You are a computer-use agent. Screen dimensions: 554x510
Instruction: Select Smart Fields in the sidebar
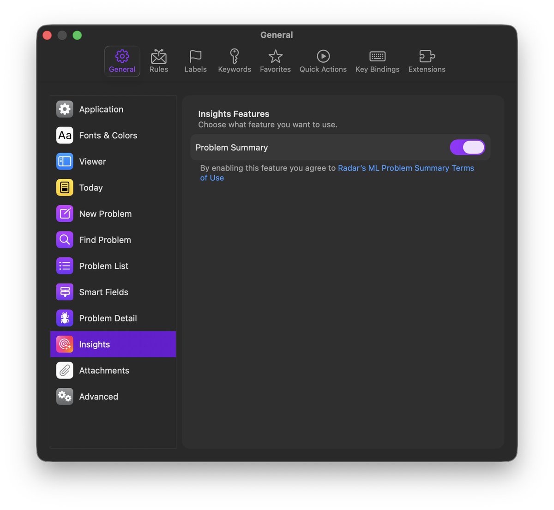(113, 292)
